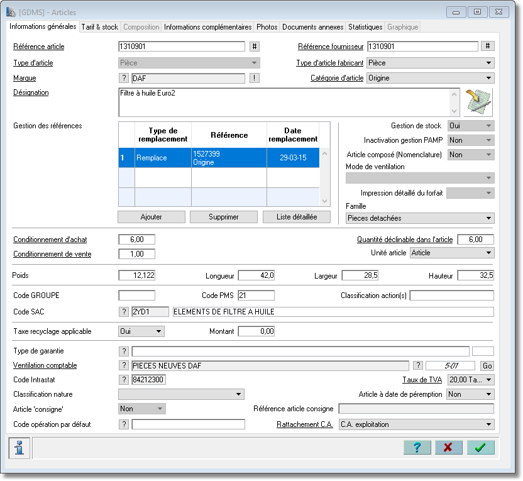Click the Montant field

click(x=256, y=331)
